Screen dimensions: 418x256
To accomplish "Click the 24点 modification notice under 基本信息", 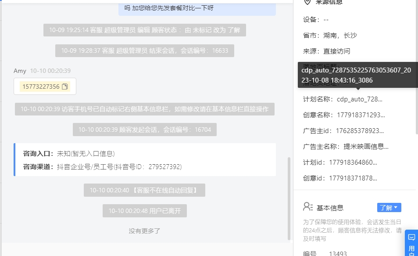I will coord(352,230).
